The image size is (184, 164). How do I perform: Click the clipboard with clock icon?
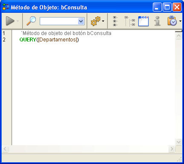[x=172, y=21]
